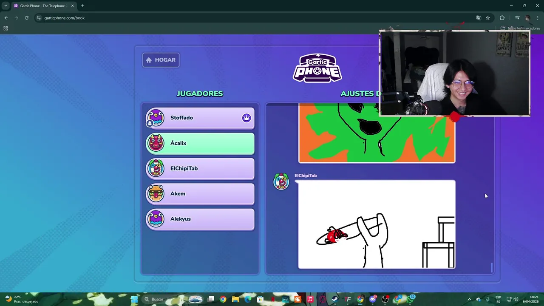
Task: Open Microsoft Store from the taskbar
Action: pyautogui.click(x=260, y=299)
